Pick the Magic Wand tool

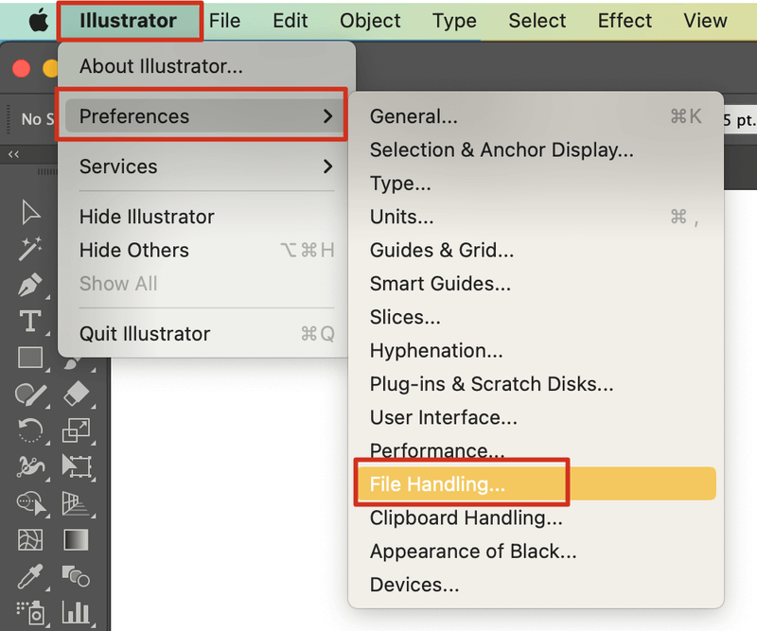28,246
